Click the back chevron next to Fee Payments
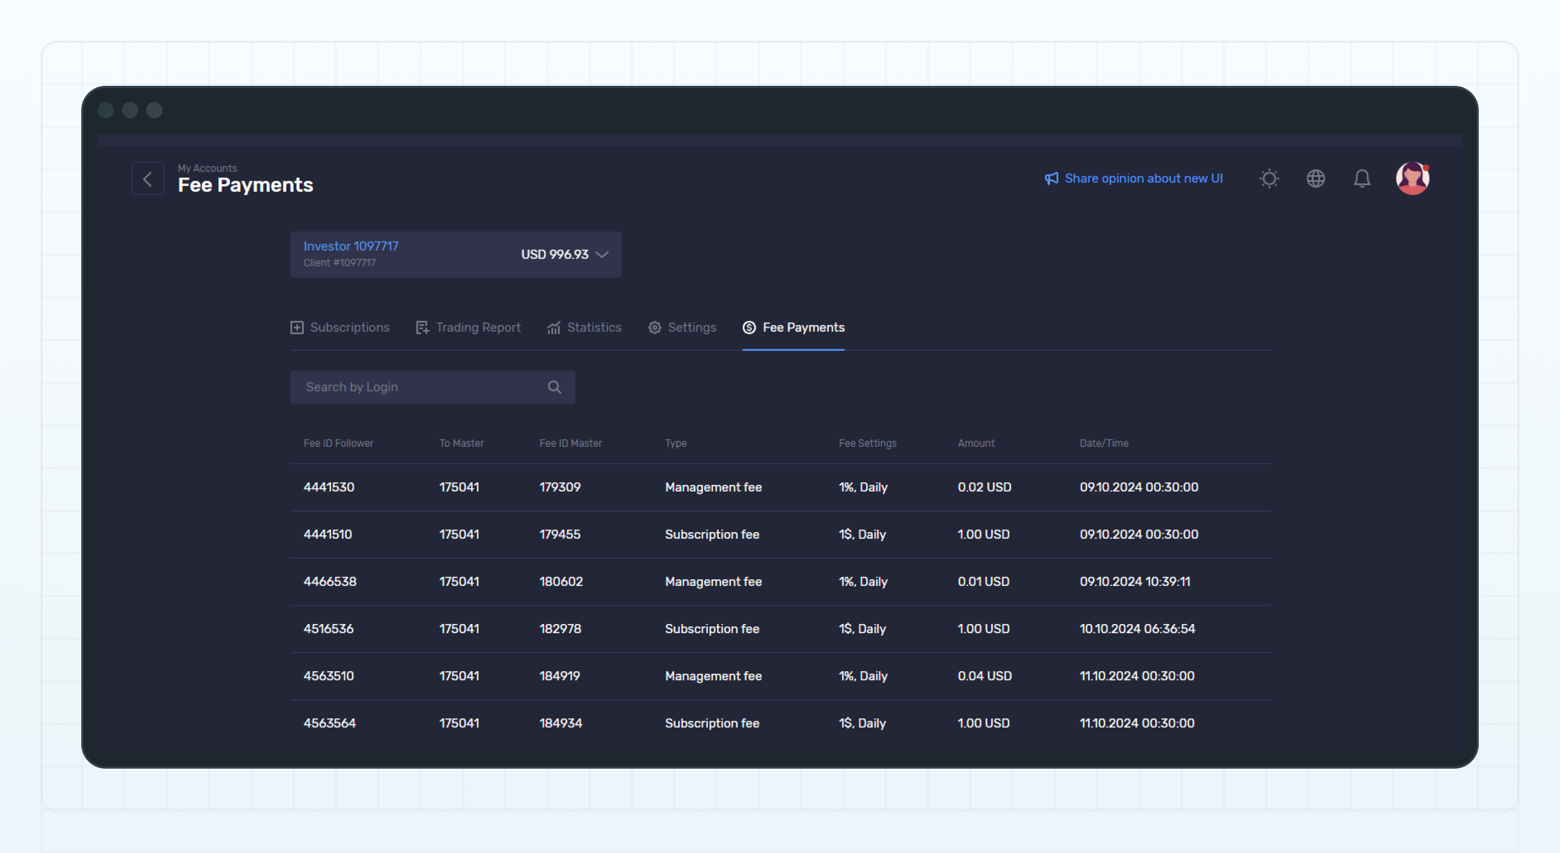1560x853 pixels. point(147,179)
